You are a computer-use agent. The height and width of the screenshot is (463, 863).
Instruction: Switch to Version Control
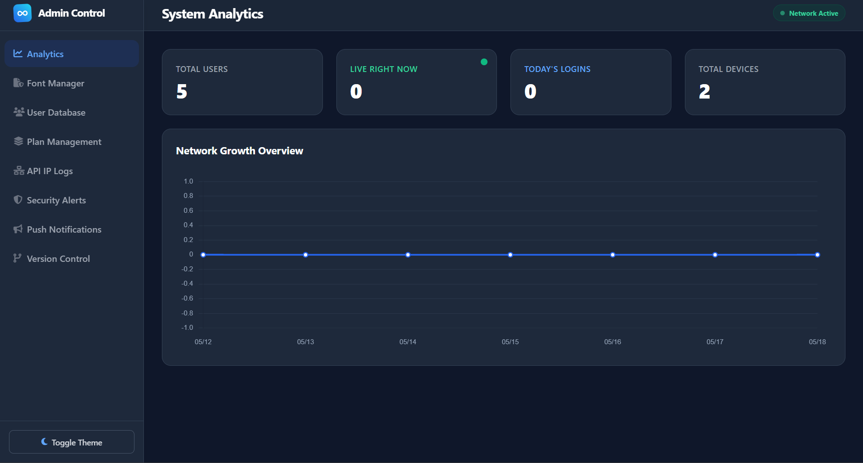click(72, 258)
